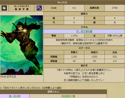Click the 全 target cell
Viewport: 125px width, 98px height.
click(x=94, y=36)
